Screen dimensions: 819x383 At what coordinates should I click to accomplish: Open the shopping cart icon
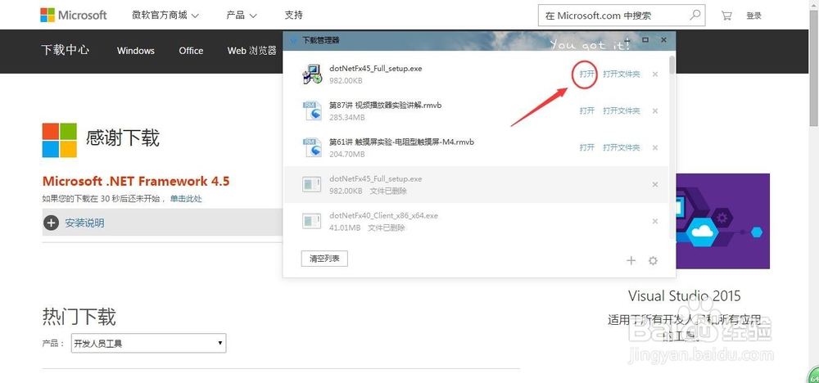726,16
